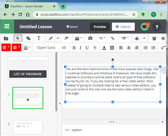
Task: Open the fill bucket options arrow
Action: [x=144, y=38]
